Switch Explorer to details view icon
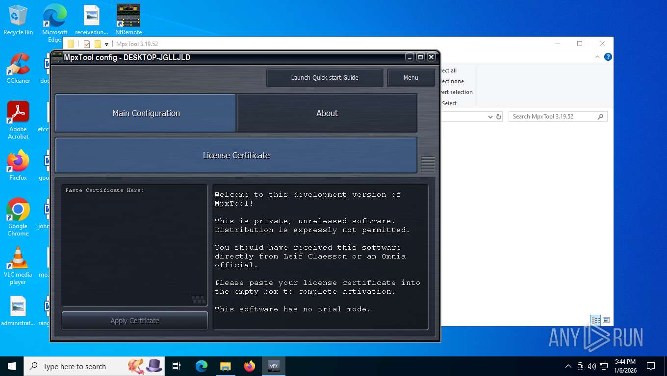This screenshot has width=667, height=376. coord(596,320)
